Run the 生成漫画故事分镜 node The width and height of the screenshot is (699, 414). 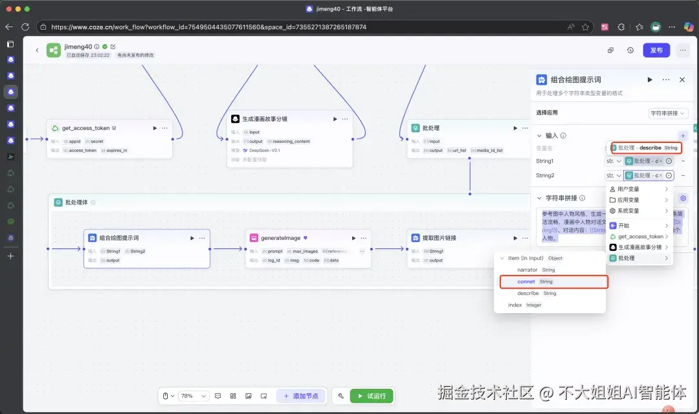coord(335,119)
